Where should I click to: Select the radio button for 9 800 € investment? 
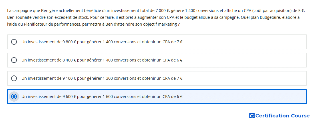14,42
